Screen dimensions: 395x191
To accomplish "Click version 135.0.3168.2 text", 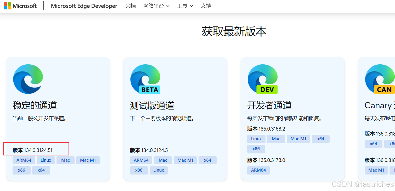I will (x=266, y=129).
